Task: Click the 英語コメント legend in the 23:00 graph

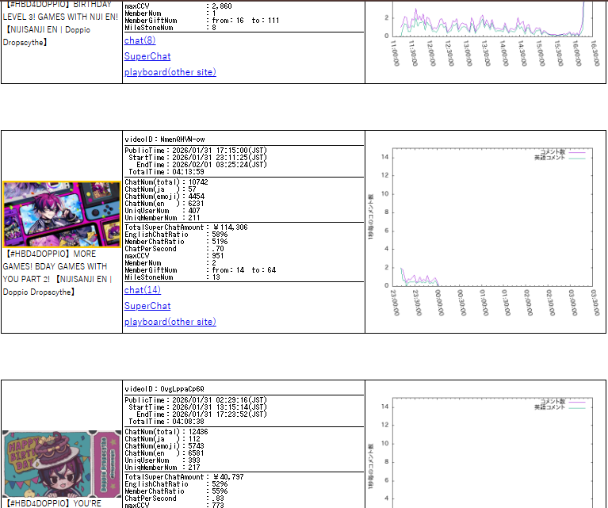Action: coord(560,158)
